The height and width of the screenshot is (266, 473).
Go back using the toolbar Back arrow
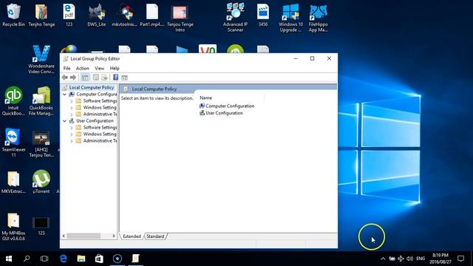(65, 78)
